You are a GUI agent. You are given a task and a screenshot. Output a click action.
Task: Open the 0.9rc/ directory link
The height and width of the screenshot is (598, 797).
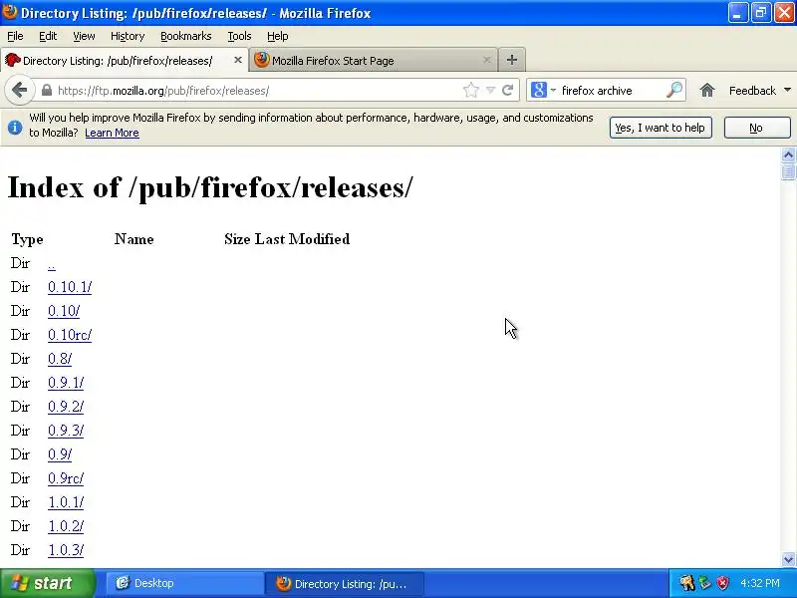tap(66, 478)
